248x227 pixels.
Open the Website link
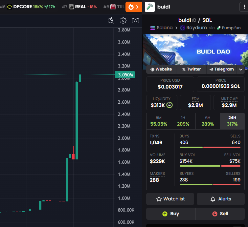click(161, 69)
